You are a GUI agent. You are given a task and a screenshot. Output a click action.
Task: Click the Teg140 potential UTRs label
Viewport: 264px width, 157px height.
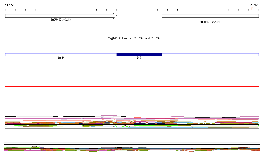coord(134,38)
